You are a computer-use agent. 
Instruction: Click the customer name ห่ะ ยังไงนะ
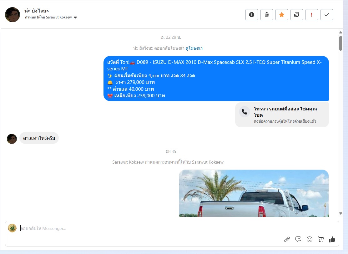37,11
